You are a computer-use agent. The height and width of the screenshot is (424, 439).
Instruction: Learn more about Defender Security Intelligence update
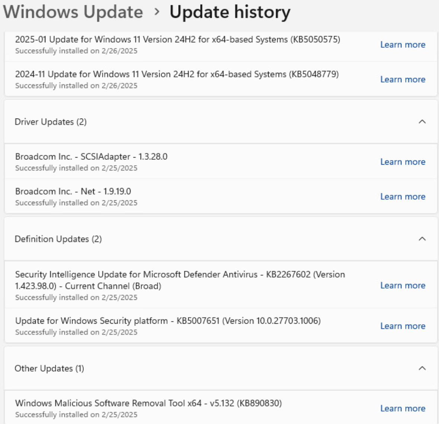pyautogui.click(x=403, y=285)
